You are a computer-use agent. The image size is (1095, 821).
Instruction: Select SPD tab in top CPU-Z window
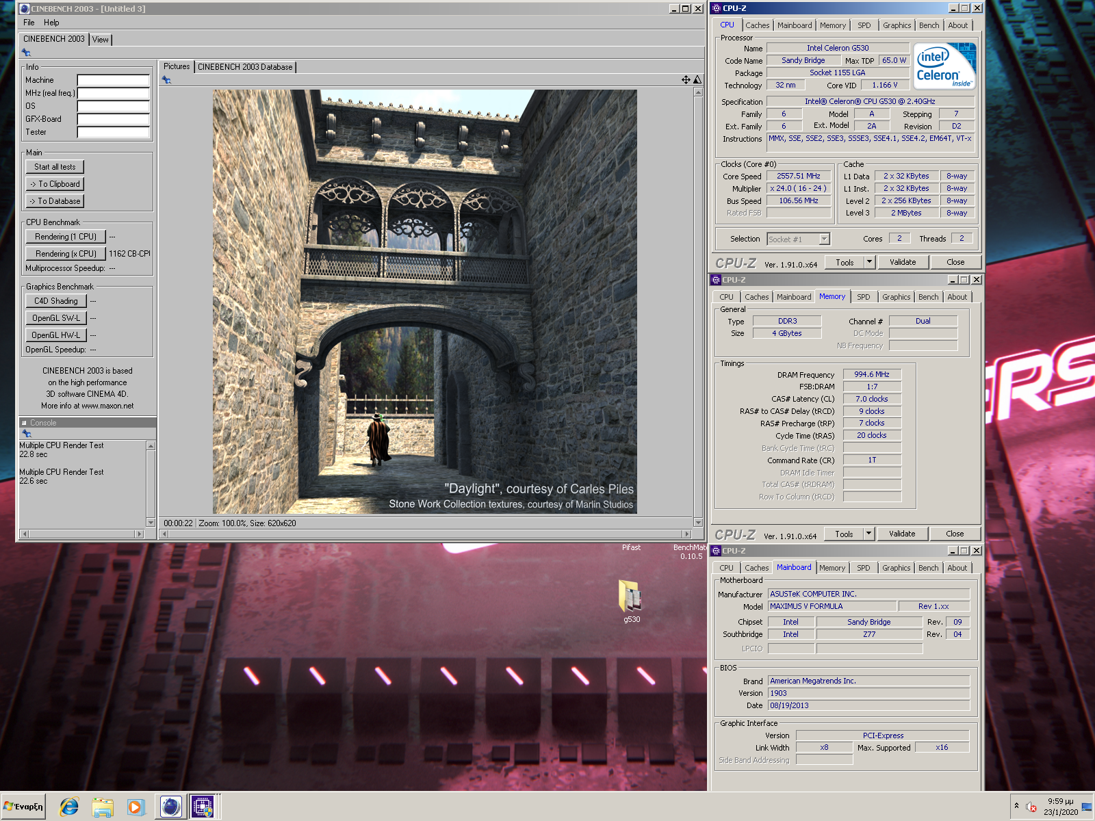(864, 25)
